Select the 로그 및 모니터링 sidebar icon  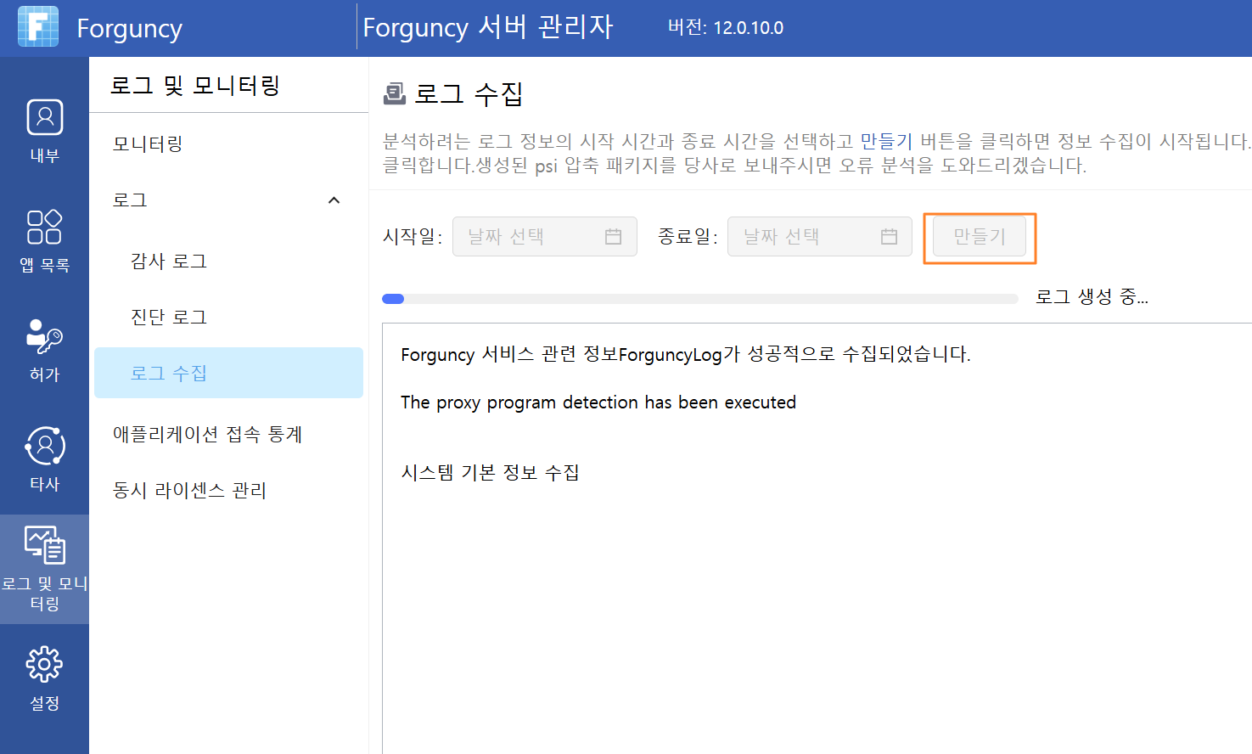(44, 545)
